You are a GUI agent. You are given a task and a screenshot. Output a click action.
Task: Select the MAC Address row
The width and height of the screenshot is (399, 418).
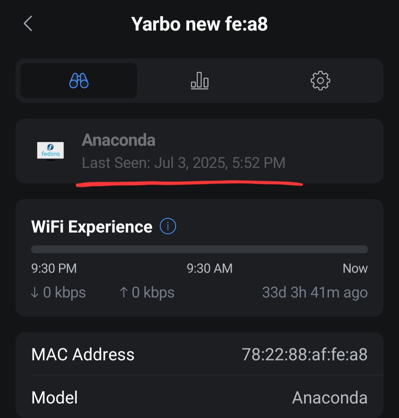click(x=199, y=354)
